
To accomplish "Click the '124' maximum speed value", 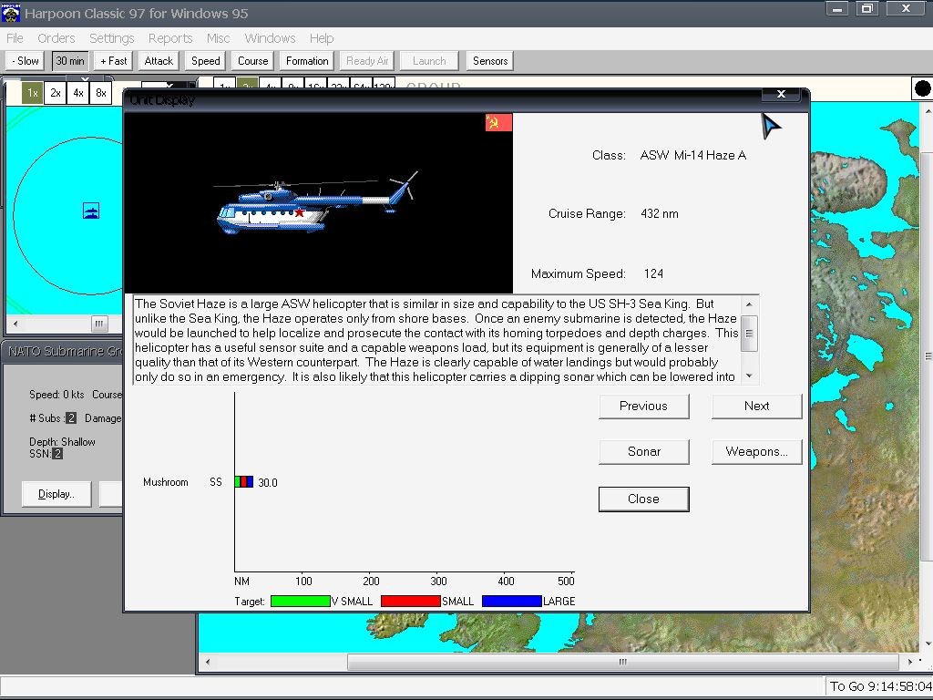I will (x=653, y=273).
